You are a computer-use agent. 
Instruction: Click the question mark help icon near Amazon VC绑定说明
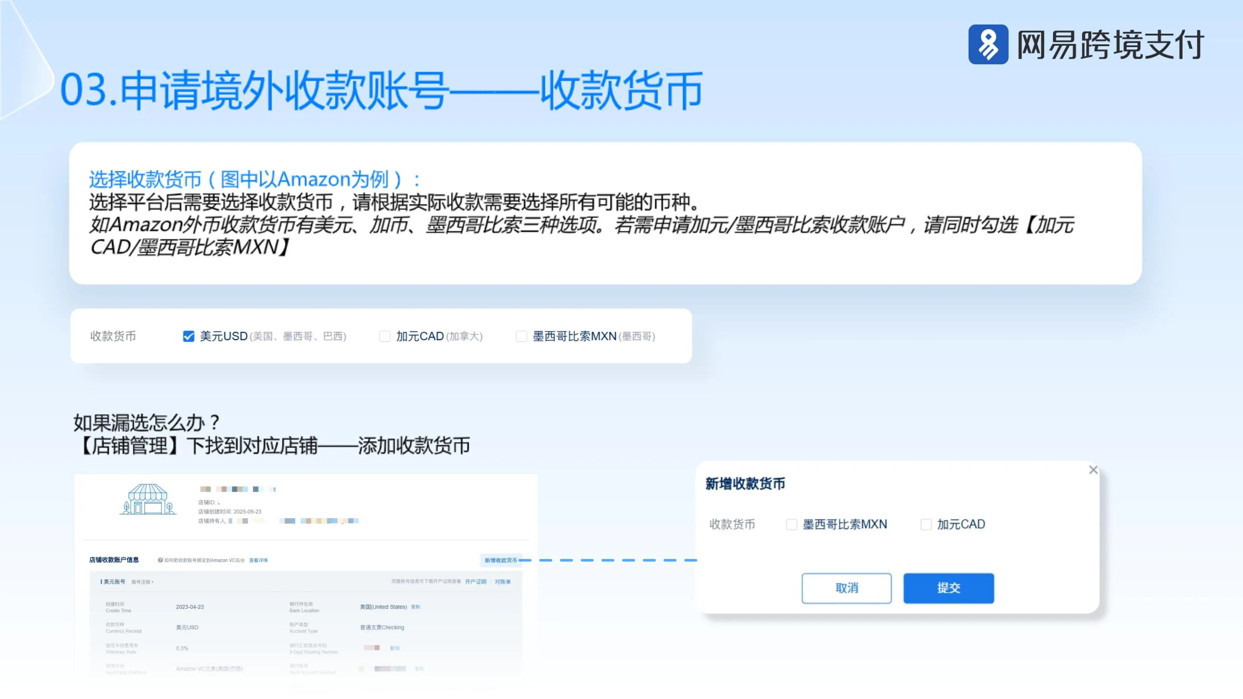(x=161, y=560)
